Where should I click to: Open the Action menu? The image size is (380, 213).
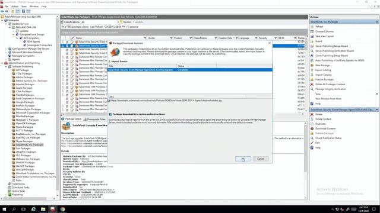(15, 7)
